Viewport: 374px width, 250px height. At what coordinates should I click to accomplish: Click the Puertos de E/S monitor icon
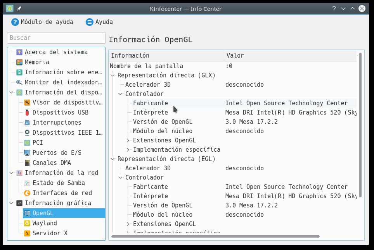(27, 153)
